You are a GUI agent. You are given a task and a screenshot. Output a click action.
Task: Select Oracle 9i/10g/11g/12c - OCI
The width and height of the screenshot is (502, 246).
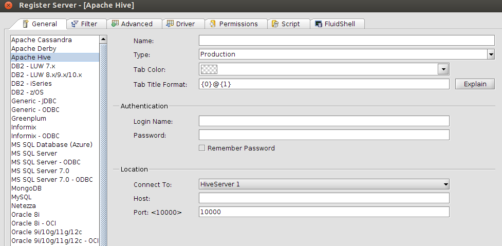coord(55,240)
